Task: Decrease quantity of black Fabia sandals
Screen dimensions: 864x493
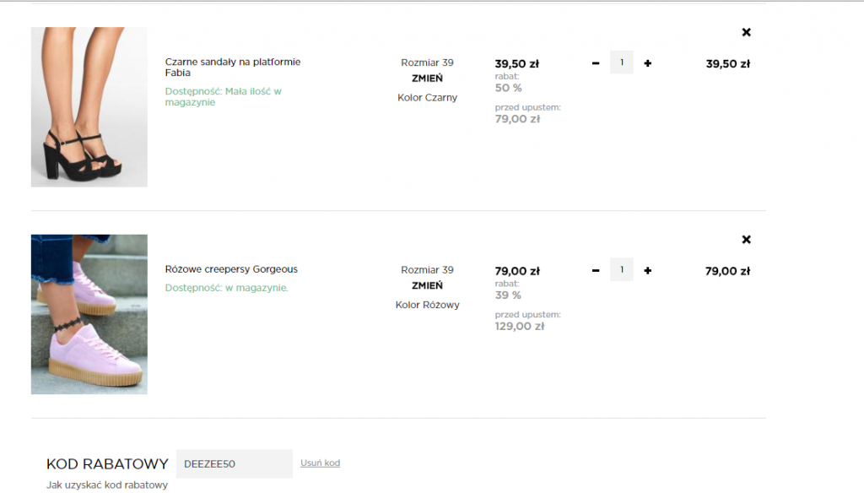Action: [596, 63]
